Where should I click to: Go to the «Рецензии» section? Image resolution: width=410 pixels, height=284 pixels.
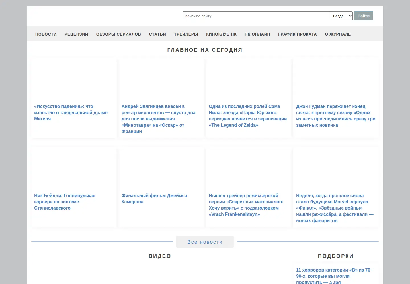pos(76,34)
